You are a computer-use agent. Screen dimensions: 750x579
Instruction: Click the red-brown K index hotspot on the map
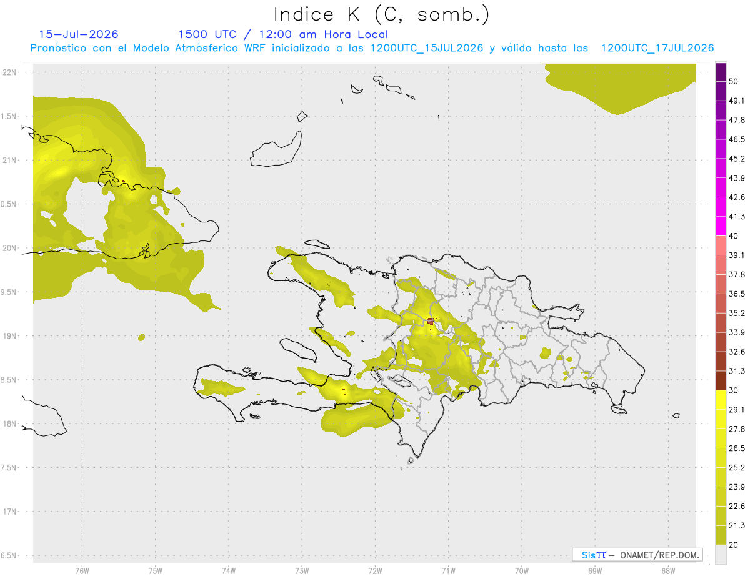(430, 321)
